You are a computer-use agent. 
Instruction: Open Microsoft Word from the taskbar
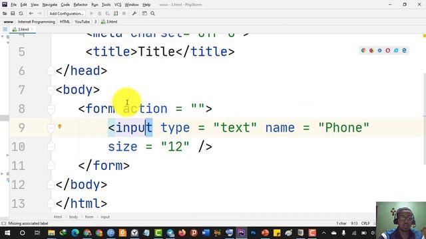coord(206,233)
